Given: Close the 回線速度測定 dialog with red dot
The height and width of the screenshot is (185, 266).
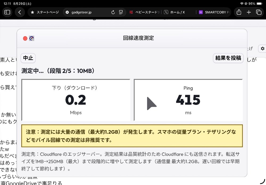Looking at the screenshot, I should (x=25, y=39).
